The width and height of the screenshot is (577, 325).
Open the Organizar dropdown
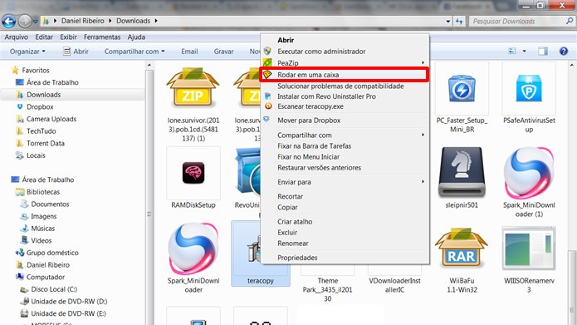pyautogui.click(x=27, y=52)
